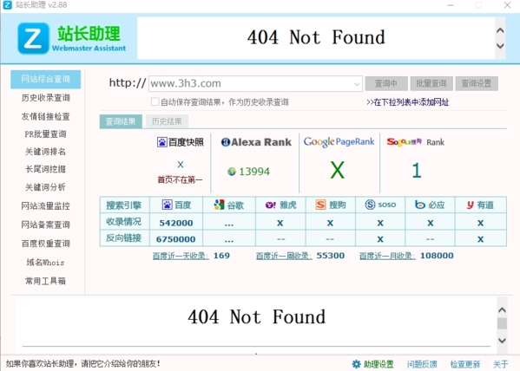Open 域名Whois in the sidebar
The image size is (520, 371).
(46, 263)
